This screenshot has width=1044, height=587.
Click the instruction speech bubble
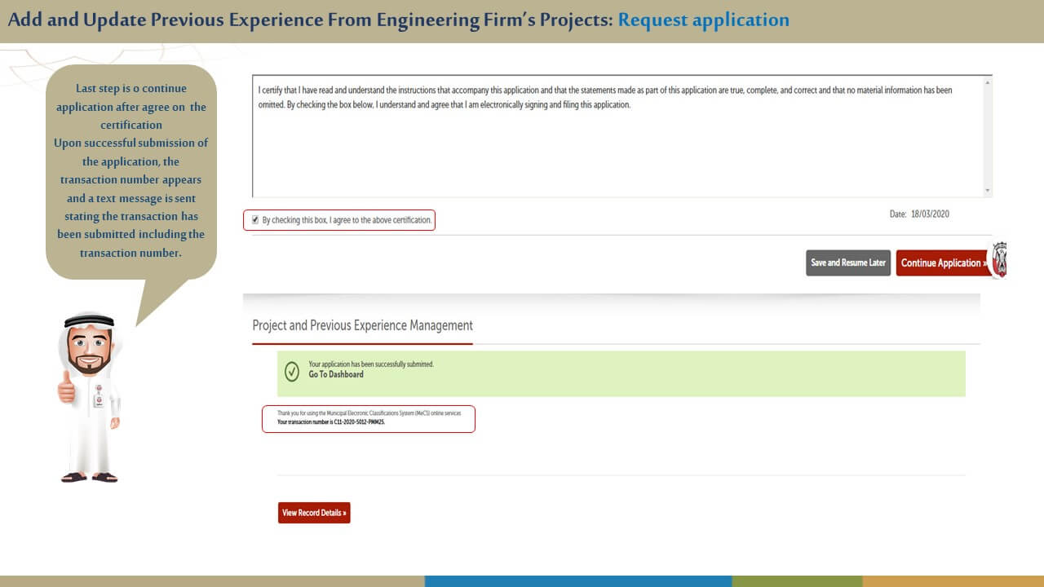130,171
